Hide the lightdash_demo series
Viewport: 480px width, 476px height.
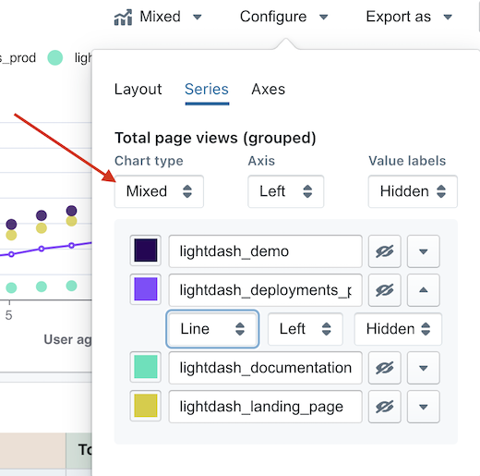pyautogui.click(x=385, y=251)
